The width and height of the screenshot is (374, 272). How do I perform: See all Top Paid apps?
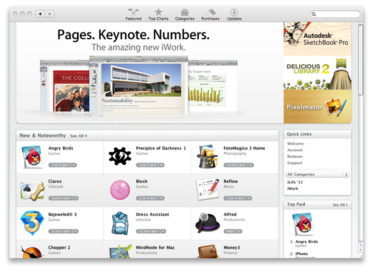click(x=340, y=205)
